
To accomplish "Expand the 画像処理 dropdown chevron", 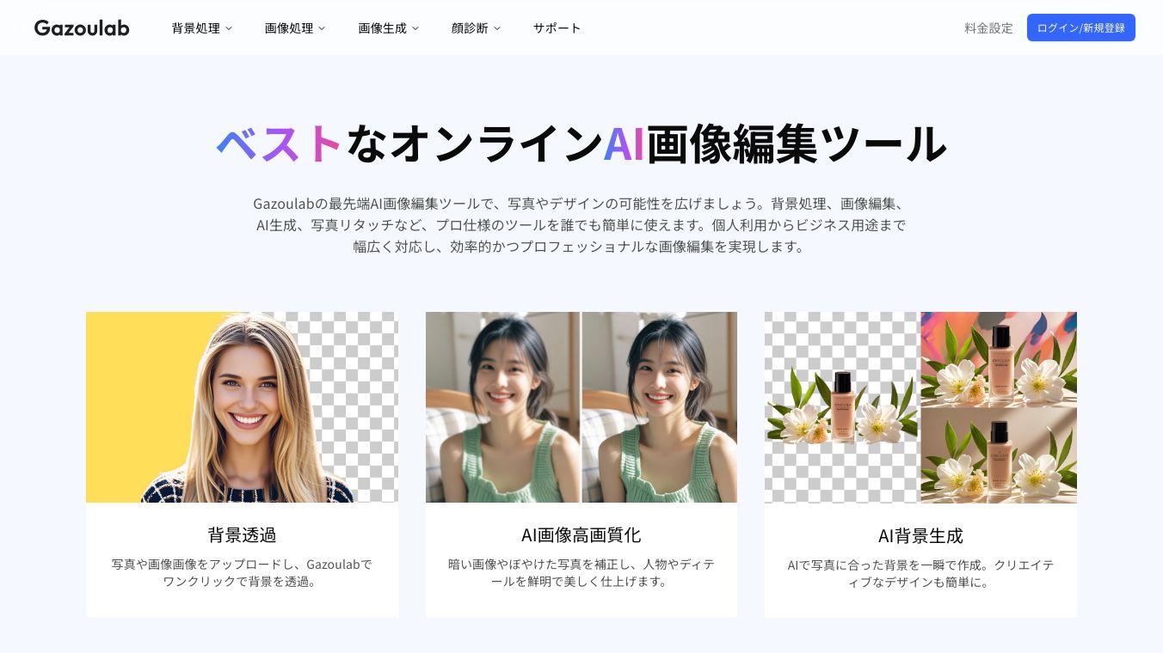I will click(322, 28).
